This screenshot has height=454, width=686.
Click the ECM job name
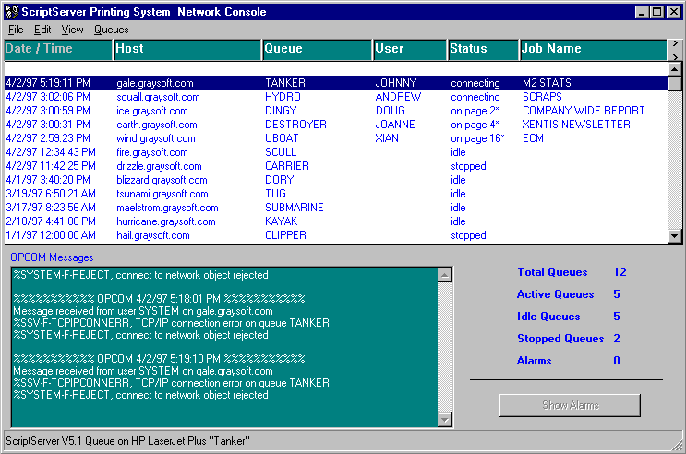(x=533, y=138)
